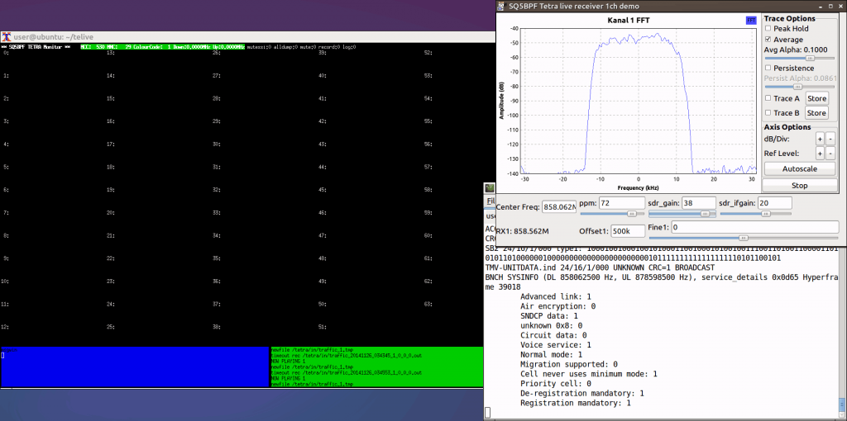Click 'SNDCP data: 1' line in terminal
The image size is (847, 421).
[549, 316]
